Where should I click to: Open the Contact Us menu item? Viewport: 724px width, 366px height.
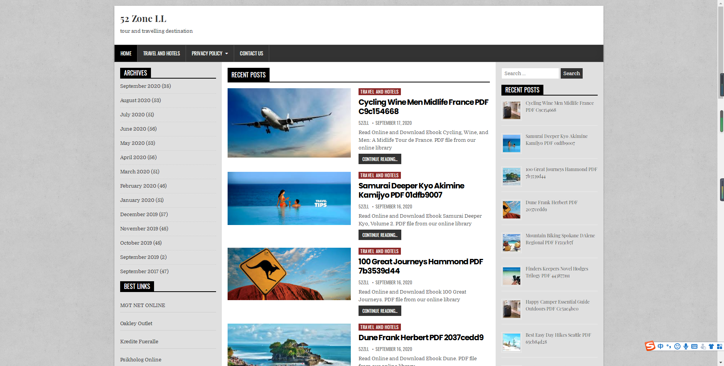[251, 54]
